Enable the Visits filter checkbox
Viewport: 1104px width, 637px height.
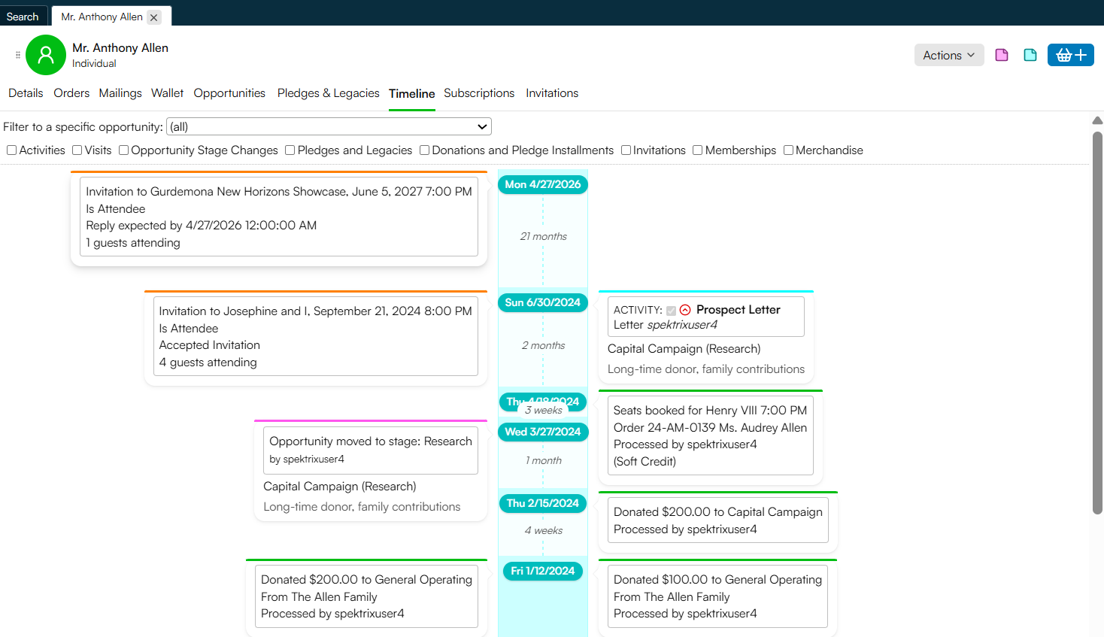[x=77, y=150]
